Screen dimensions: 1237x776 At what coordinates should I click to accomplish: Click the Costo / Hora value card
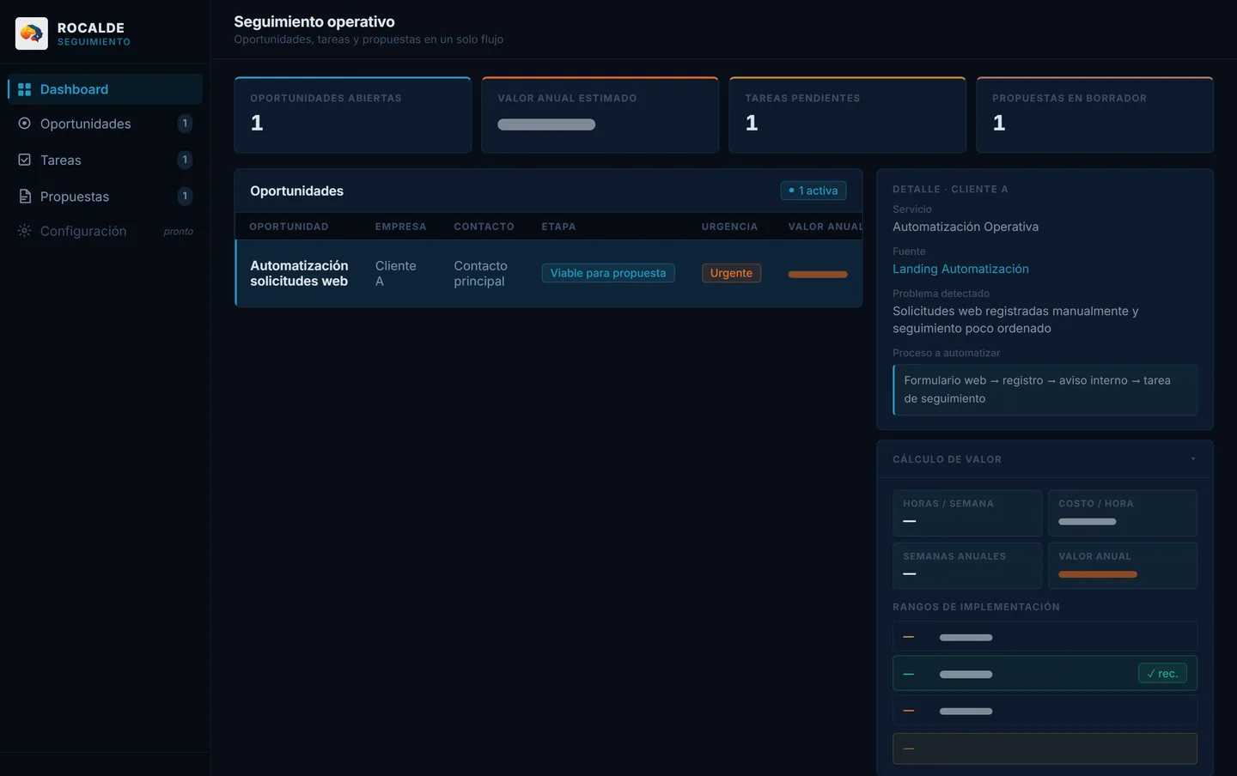coord(1123,513)
